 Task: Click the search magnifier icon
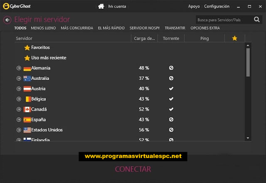click(x=257, y=20)
